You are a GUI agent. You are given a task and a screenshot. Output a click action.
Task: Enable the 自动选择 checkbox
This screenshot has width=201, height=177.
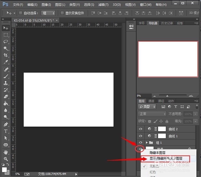point(21,13)
